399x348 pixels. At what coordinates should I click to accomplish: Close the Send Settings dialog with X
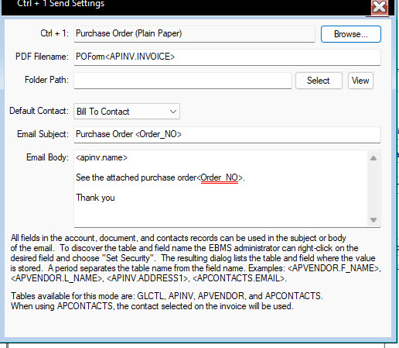coord(380,7)
